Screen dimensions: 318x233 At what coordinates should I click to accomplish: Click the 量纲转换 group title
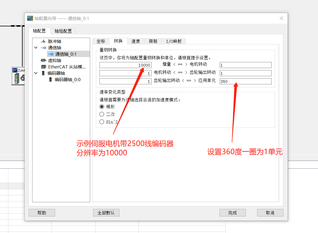[108, 50]
